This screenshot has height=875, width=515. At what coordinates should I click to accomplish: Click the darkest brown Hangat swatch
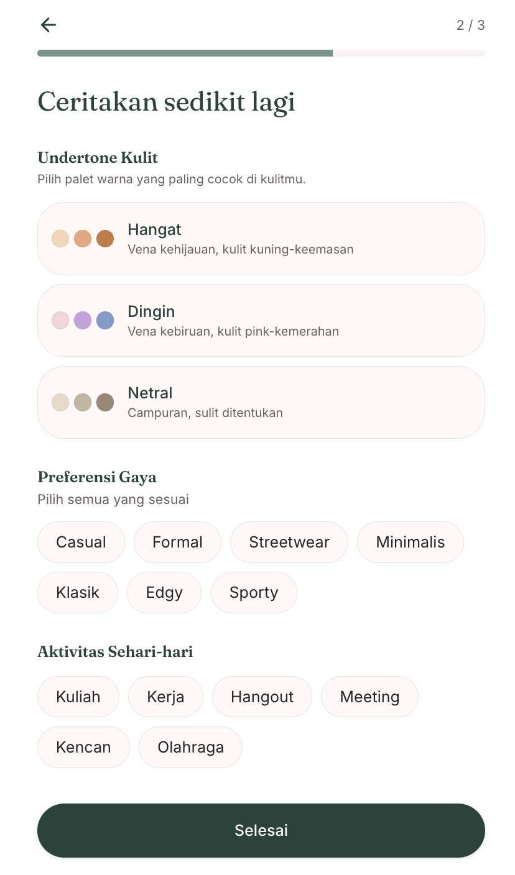tap(105, 239)
